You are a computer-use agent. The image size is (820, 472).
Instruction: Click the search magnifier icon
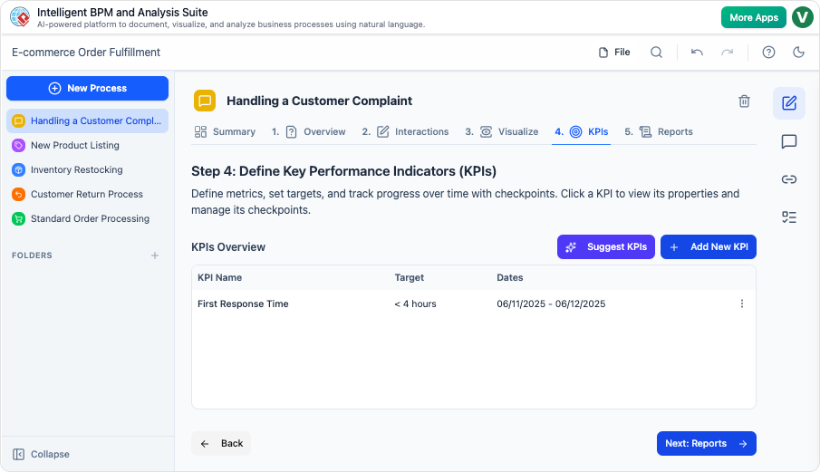(x=656, y=53)
